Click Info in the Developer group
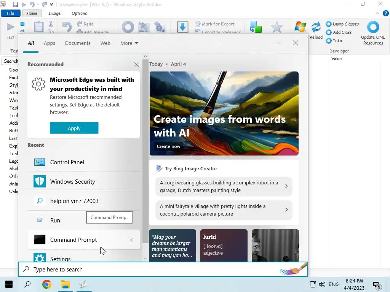 [x=334, y=41]
